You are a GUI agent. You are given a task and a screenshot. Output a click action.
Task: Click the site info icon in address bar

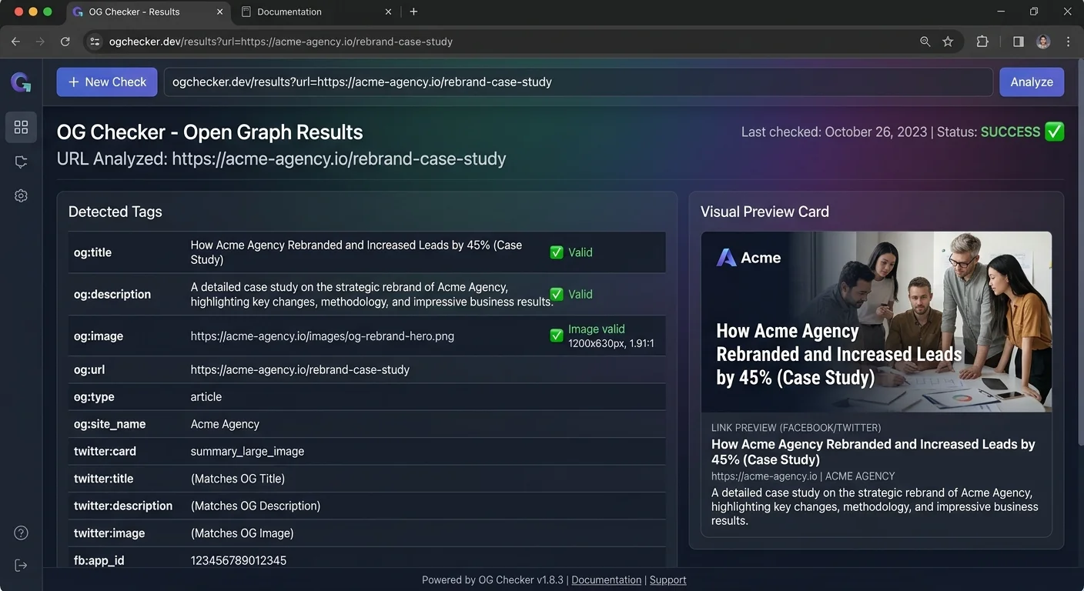click(x=95, y=42)
